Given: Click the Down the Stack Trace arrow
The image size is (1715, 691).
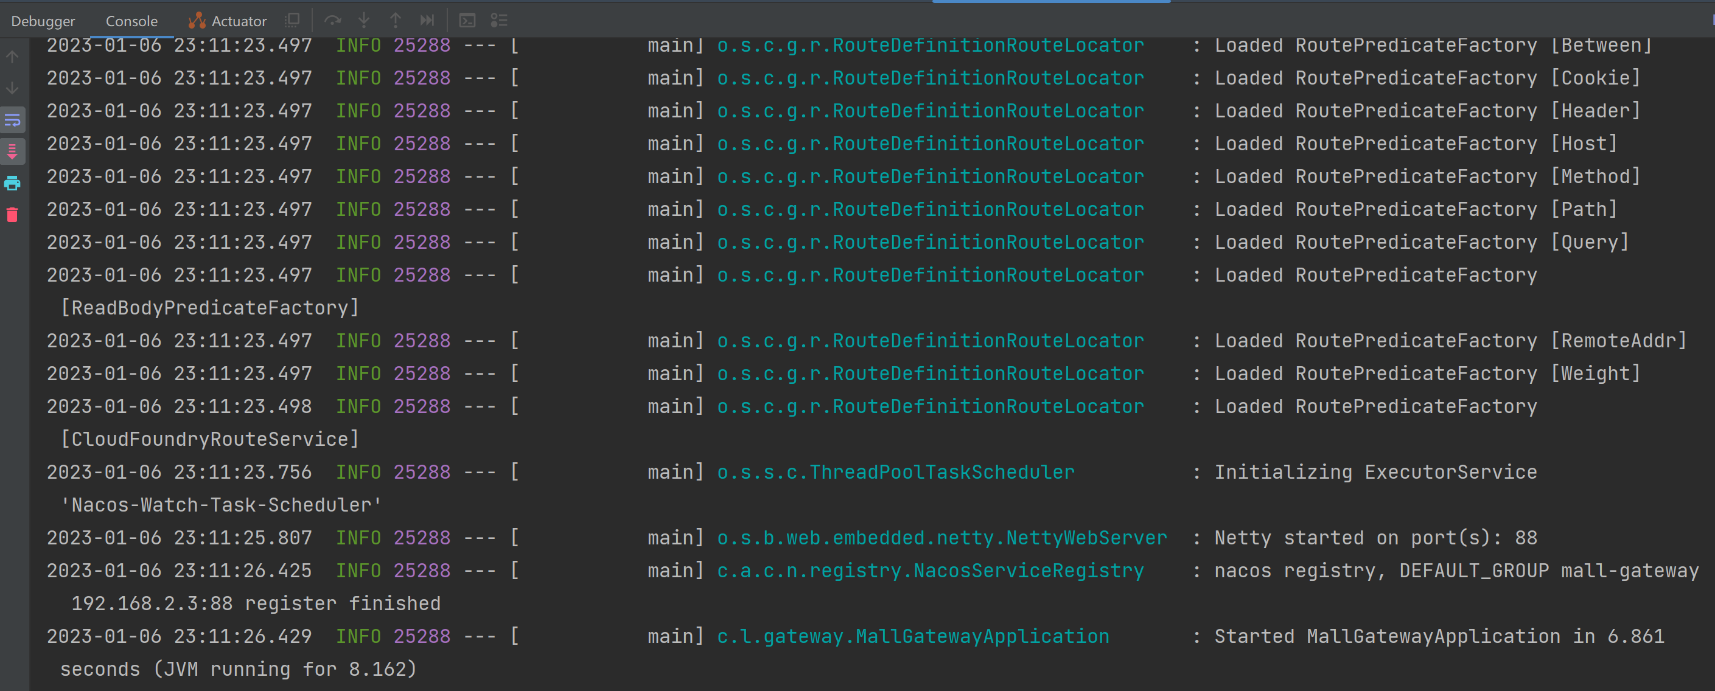Looking at the screenshot, I should (x=13, y=88).
